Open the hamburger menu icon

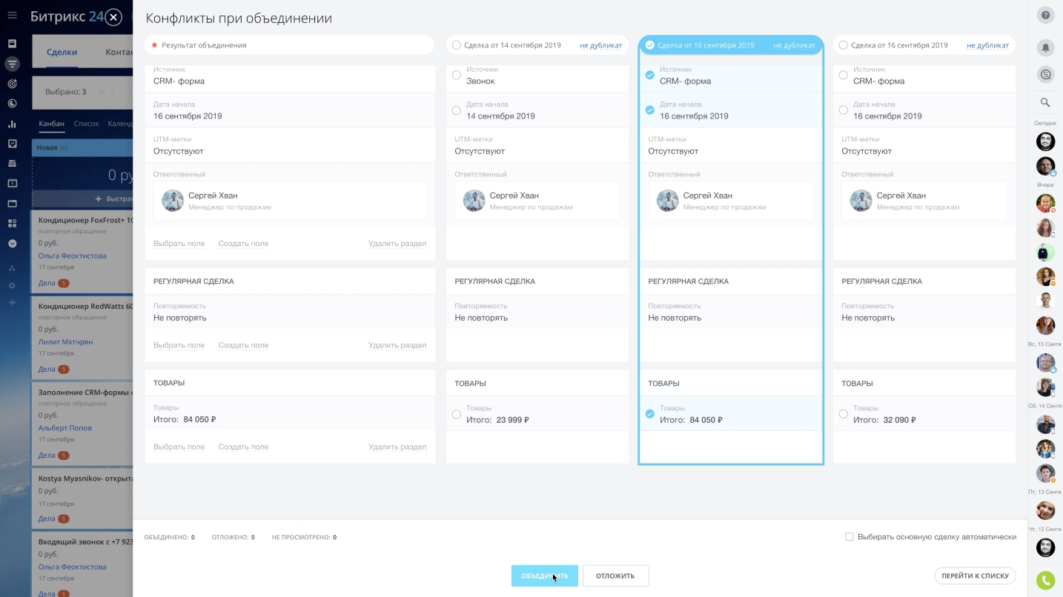pos(12,16)
